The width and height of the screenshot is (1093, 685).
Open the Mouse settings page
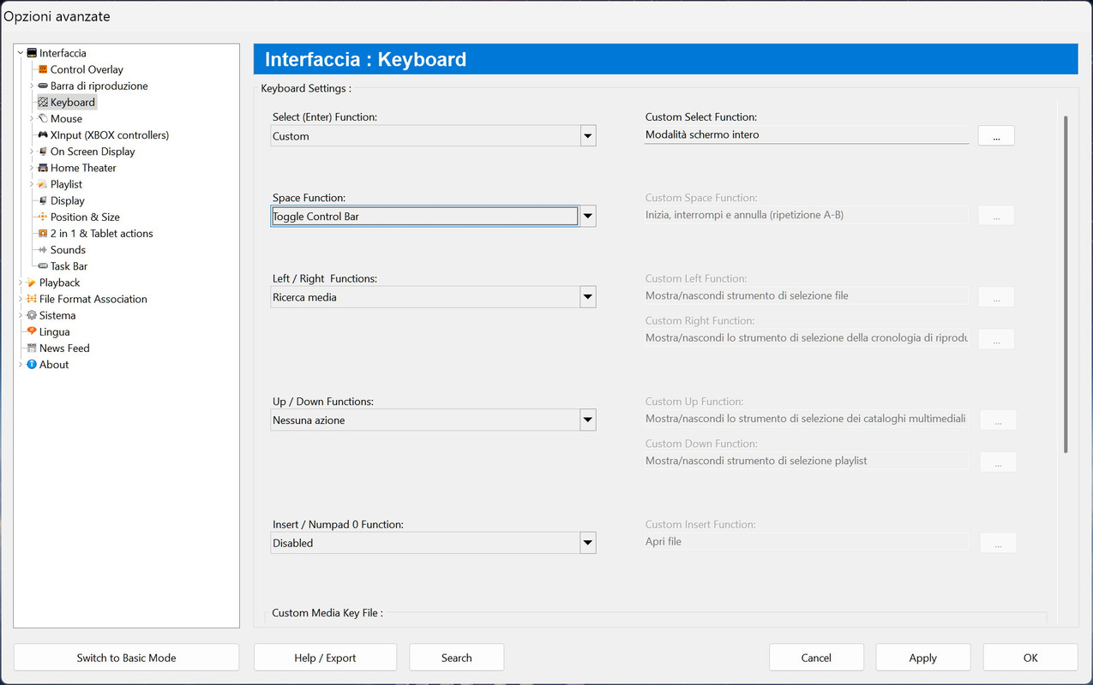66,119
